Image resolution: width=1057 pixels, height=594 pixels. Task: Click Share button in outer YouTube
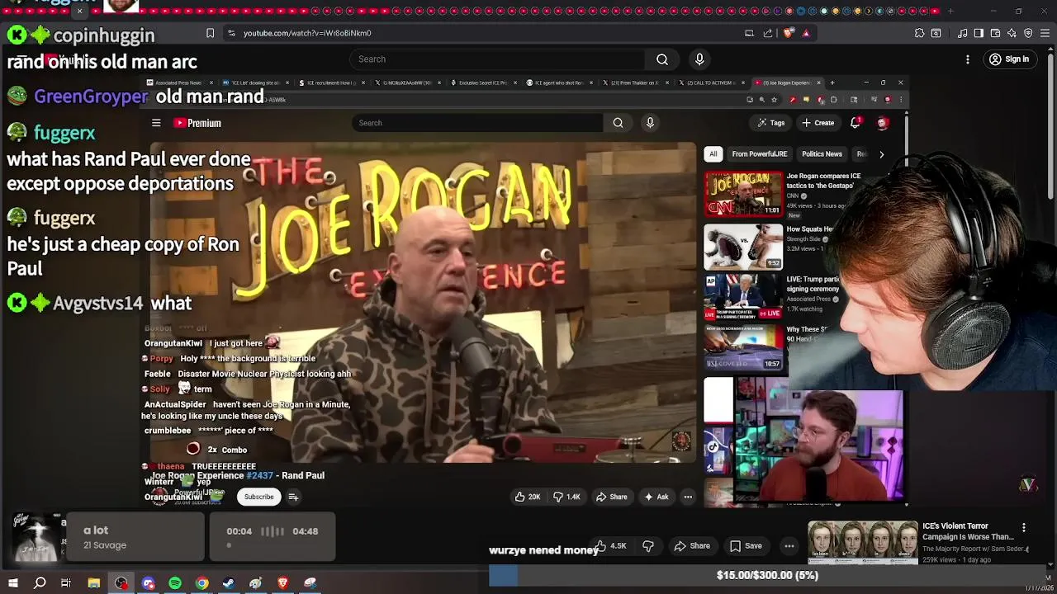pos(692,546)
